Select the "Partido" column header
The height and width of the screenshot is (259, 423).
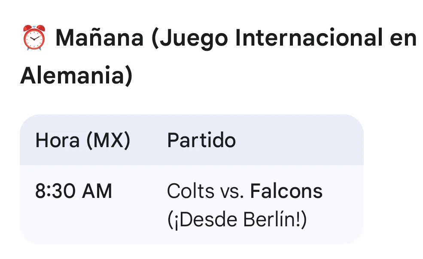point(201,141)
